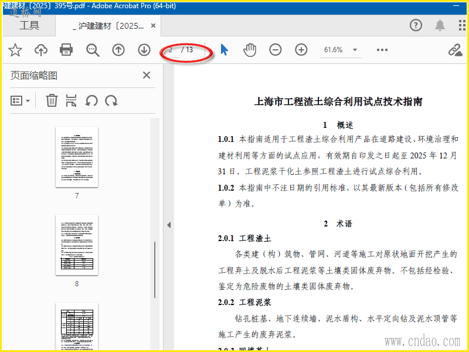Rotate pages clockwise
The image size is (469, 352).
[x=111, y=101]
